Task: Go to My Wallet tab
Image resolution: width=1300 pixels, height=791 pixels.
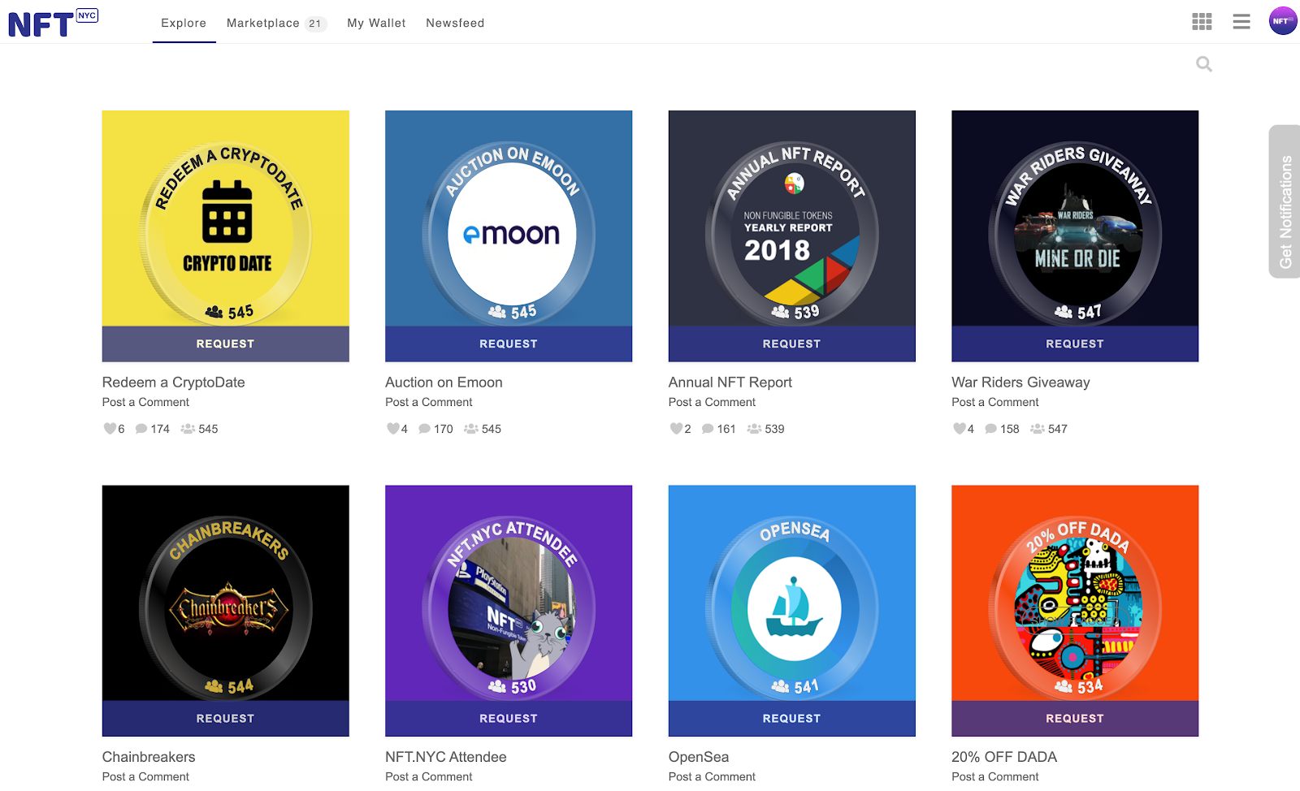Action: [x=376, y=23]
